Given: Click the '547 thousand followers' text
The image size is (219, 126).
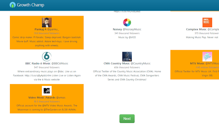Looking at the screenshot, I should (47, 67).
